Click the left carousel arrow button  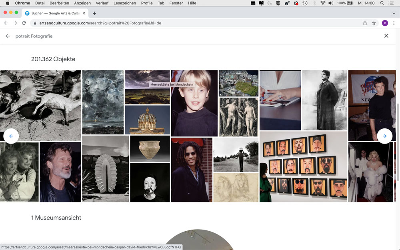[11, 136]
